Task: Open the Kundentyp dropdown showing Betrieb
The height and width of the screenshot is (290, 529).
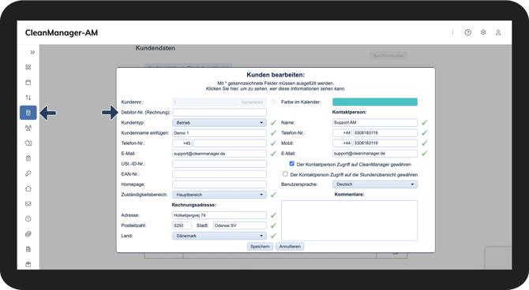Action: pos(219,123)
